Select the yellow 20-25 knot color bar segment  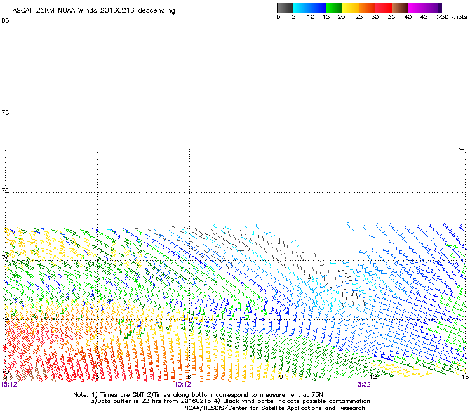[351, 8]
